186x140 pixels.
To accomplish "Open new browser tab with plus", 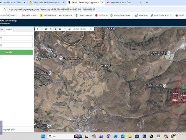I will point(147,2).
